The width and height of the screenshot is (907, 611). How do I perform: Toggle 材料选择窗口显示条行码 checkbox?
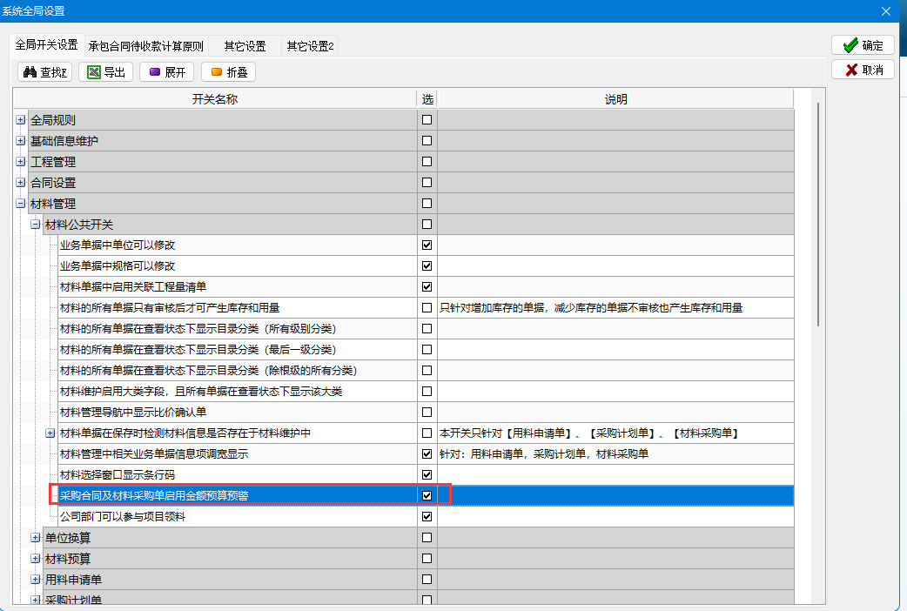point(427,474)
